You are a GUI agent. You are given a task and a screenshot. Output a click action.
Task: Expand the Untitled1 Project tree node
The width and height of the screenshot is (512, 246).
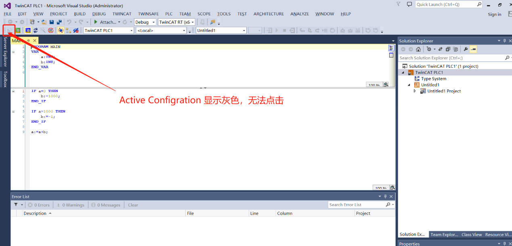point(414,91)
